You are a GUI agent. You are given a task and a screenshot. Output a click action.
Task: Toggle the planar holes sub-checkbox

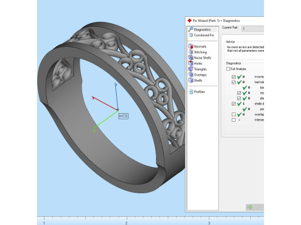point(239,98)
